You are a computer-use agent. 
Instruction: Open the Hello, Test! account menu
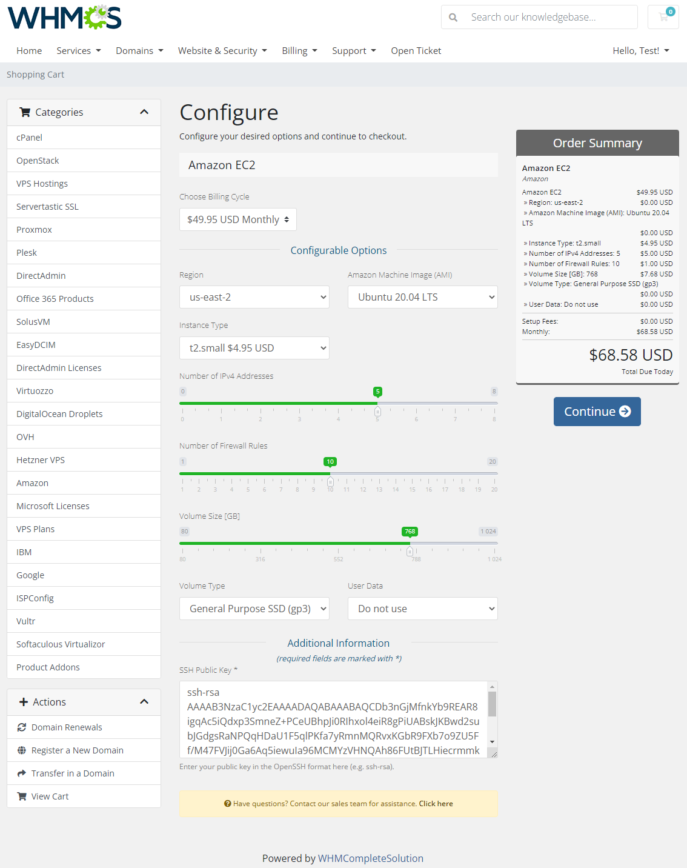point(641,50)
